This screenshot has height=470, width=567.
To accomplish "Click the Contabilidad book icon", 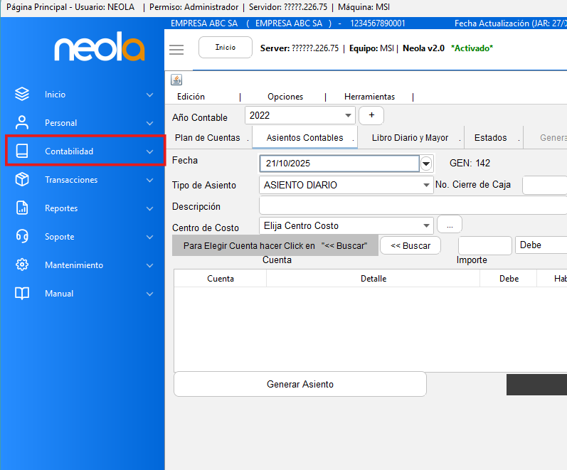I will tap(22, 151).
